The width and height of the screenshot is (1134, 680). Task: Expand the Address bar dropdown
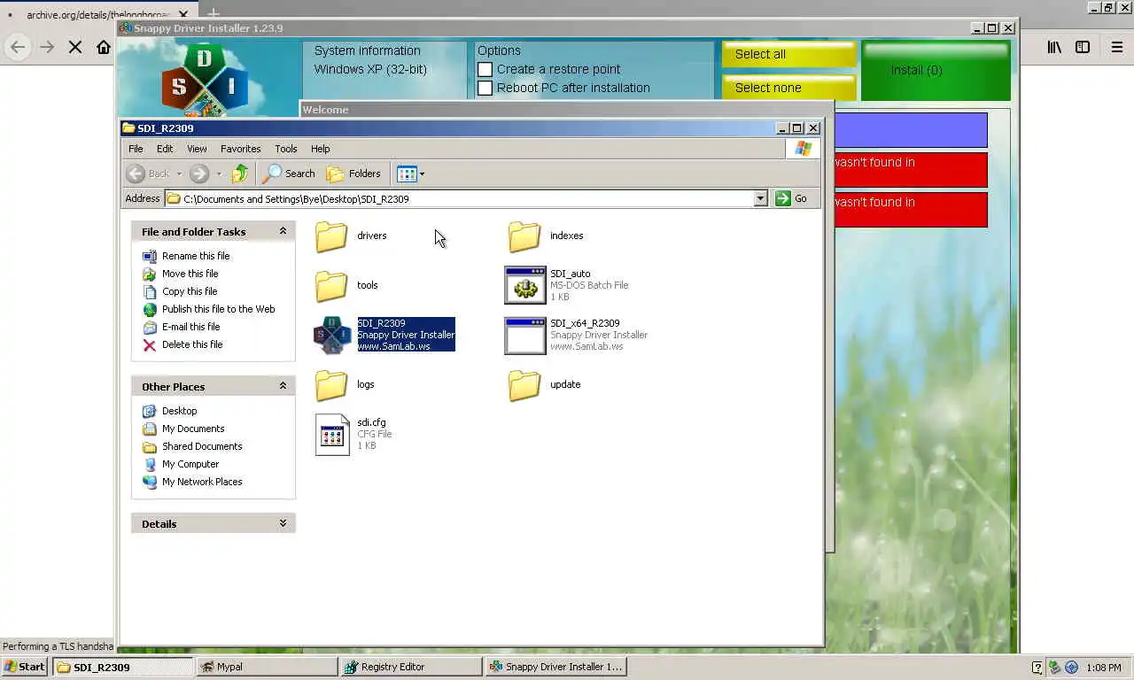(760, 198)
